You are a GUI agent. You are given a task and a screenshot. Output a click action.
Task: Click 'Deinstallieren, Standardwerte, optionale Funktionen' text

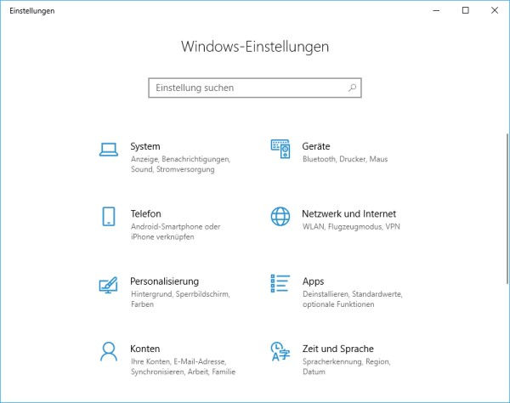tap(353, 299)
